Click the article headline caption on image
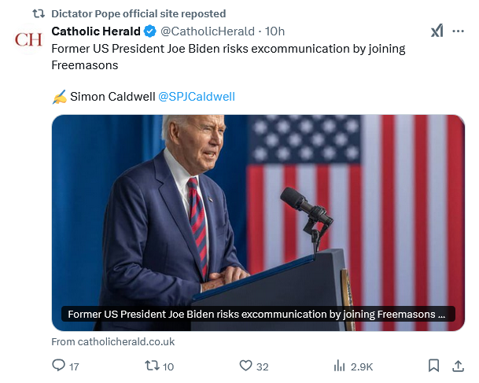The image size is (479, 383). tap(257, 314)
